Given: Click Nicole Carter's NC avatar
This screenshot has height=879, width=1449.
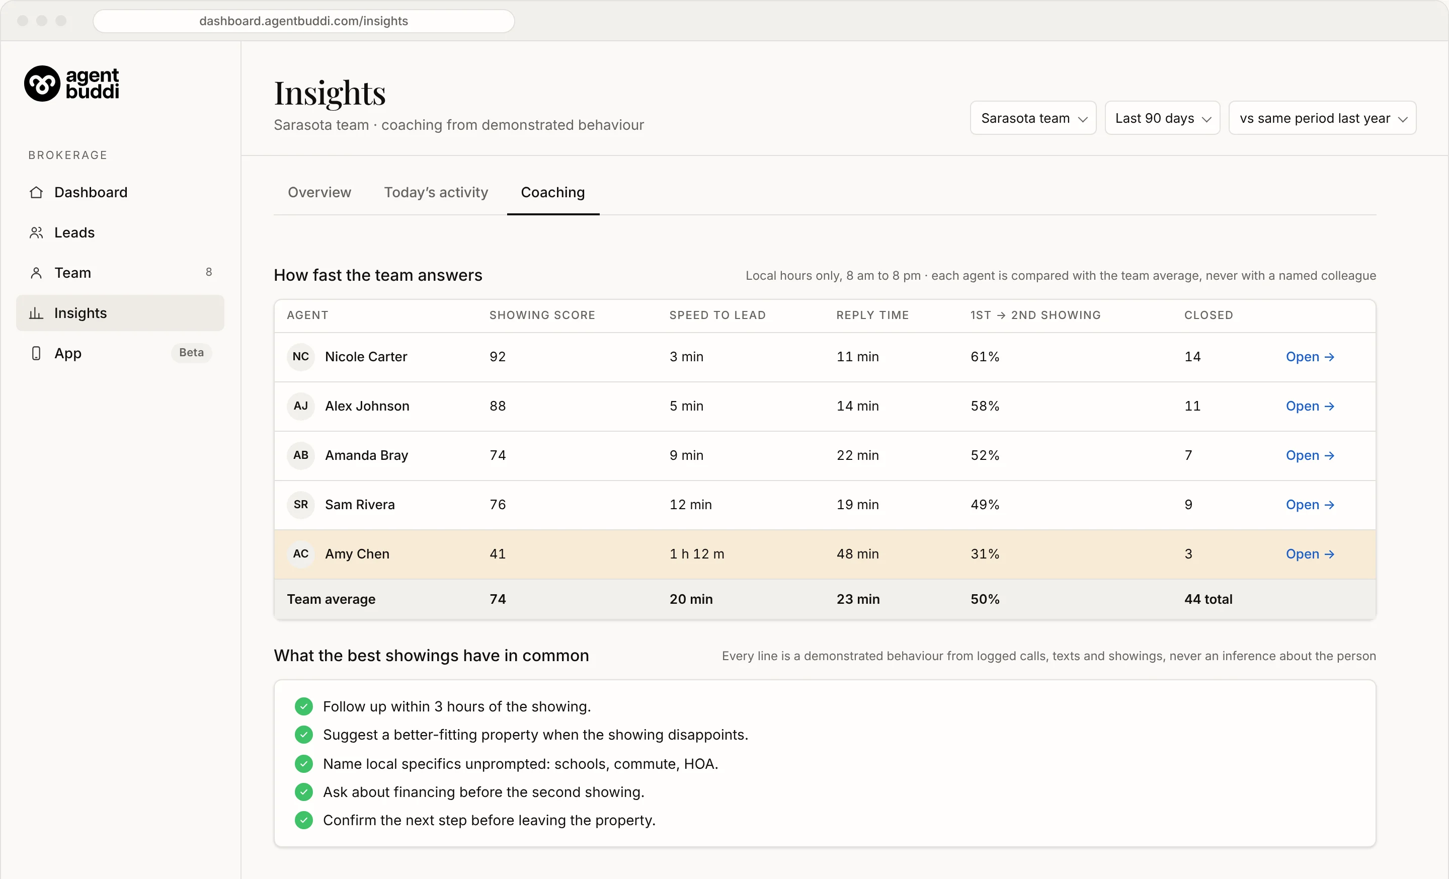Looking at the screenshot, I should pyautogui.click(x=300, y=357).
